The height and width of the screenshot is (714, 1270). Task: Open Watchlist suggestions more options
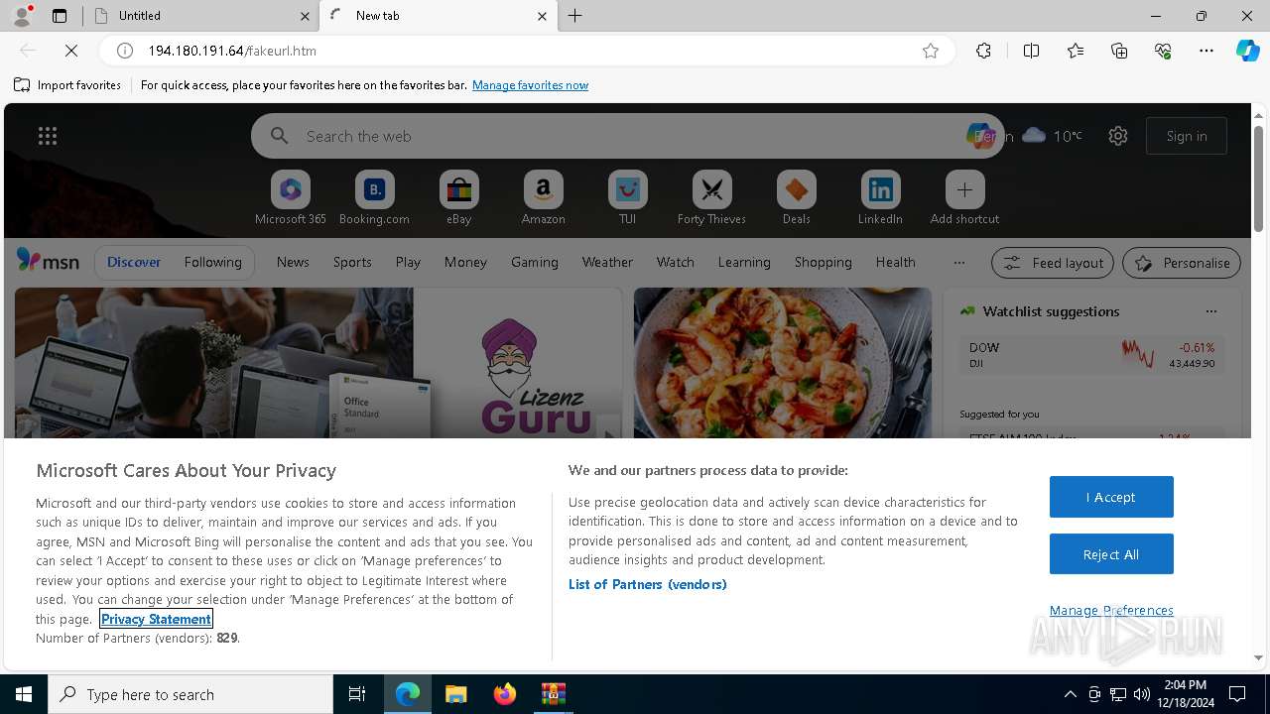coord(1210,311)
